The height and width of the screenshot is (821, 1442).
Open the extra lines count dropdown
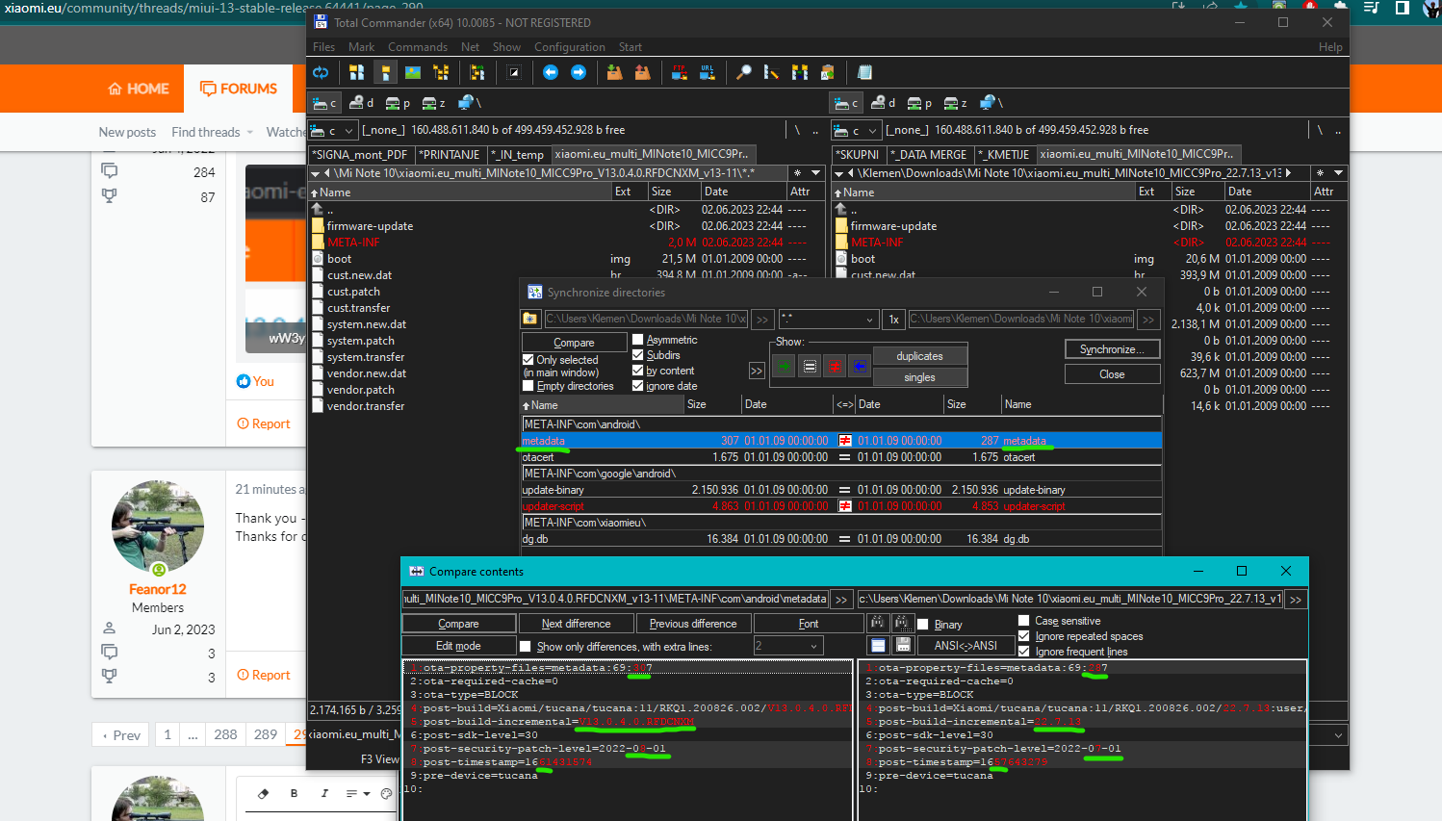[814, 646]
